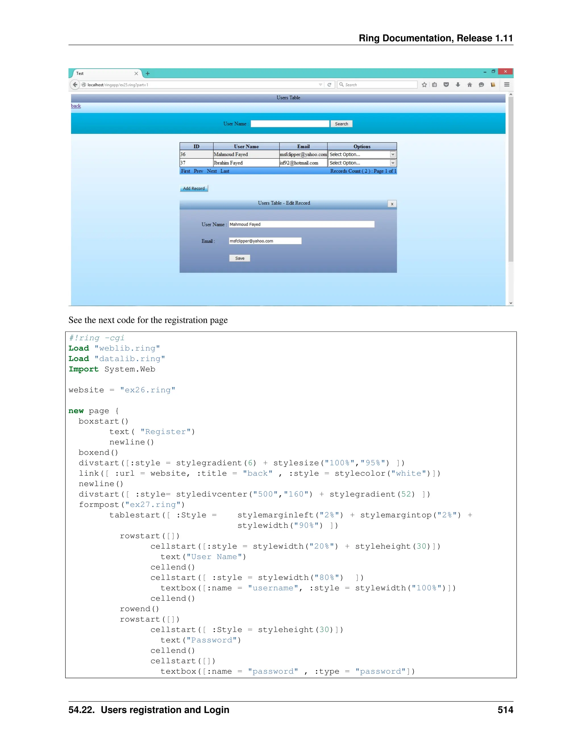The height and width of the screenshot is (753, 582).
Task: Click the Email field in Edit Record
Action: coord(265,241)
